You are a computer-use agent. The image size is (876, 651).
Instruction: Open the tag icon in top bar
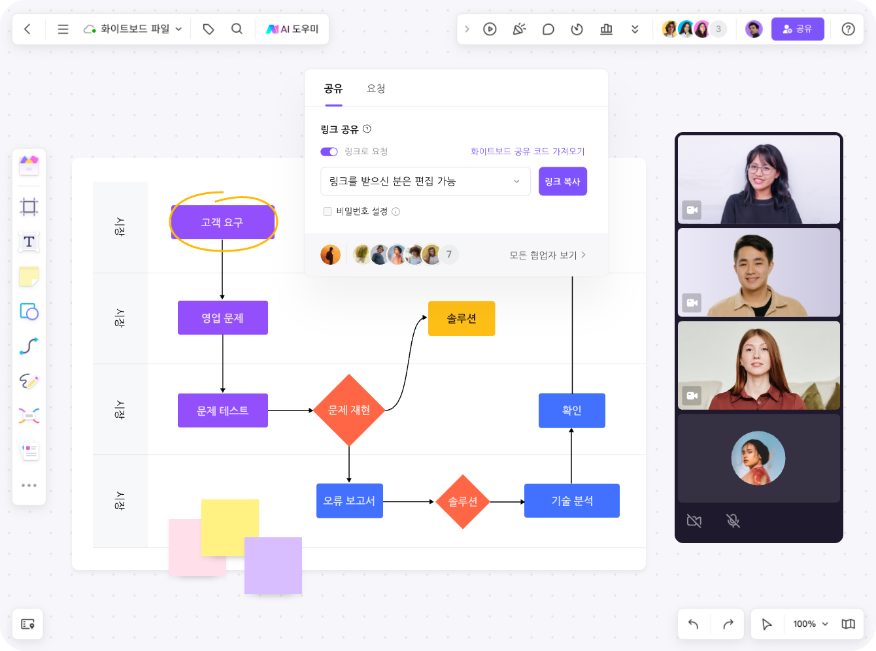coord(209,29)
